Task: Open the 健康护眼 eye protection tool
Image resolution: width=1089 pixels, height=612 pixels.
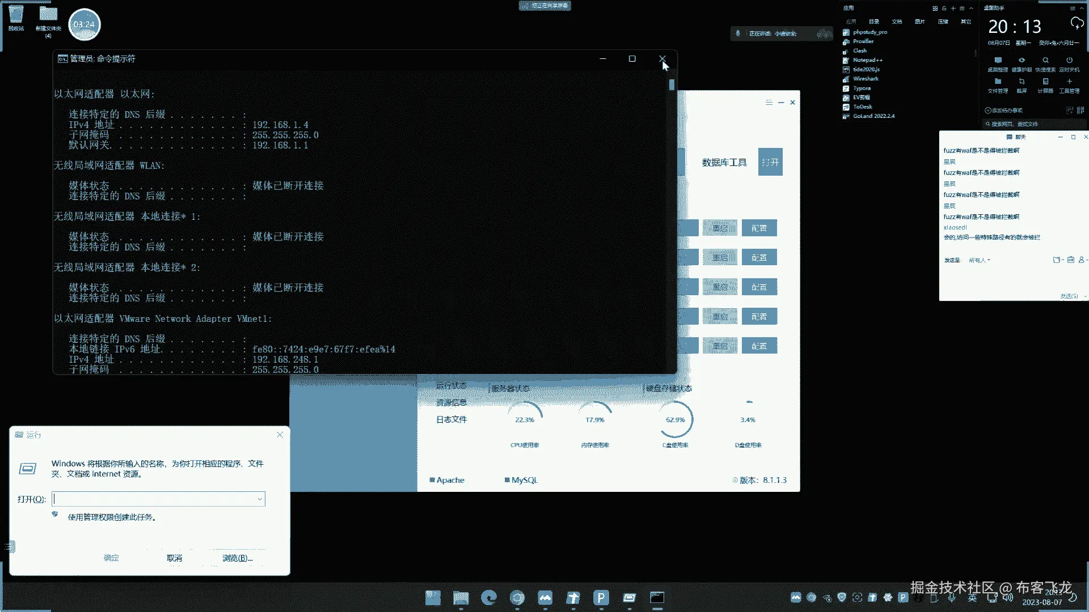Action: (x=1022, y=60)
